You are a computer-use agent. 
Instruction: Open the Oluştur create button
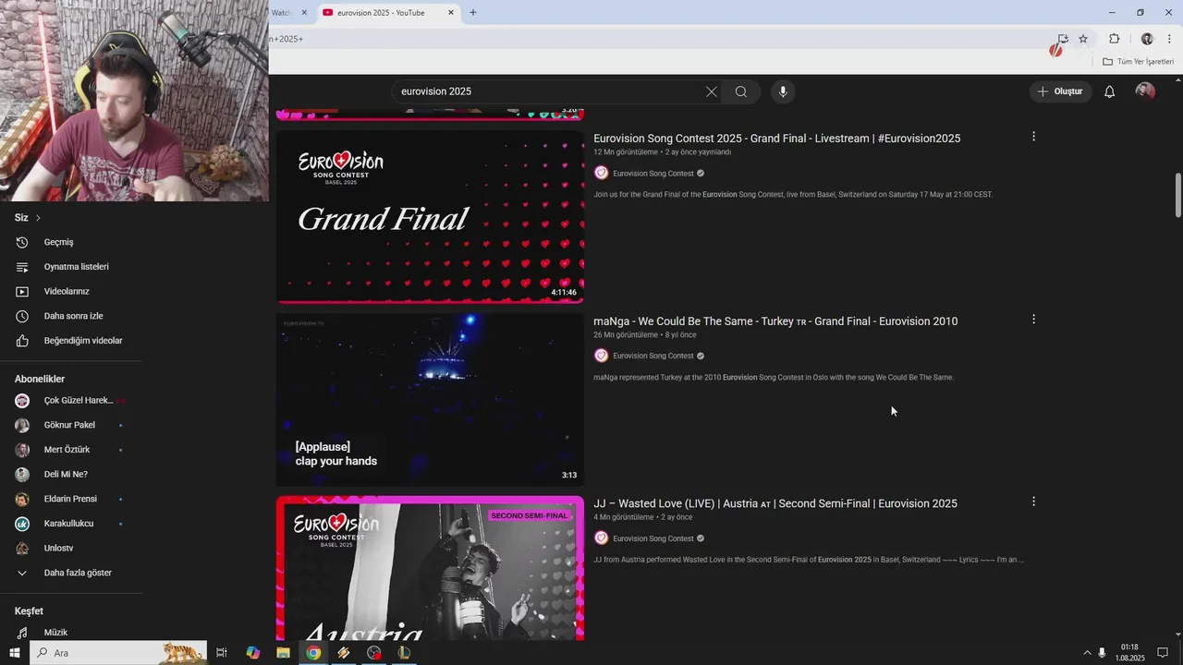(x=1060, y=91)
